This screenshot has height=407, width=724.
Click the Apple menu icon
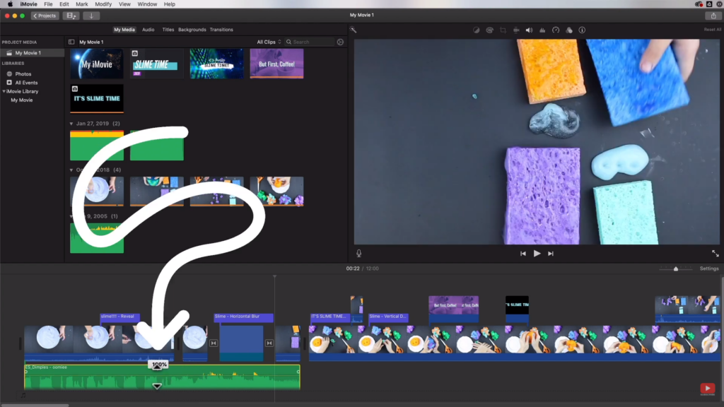point(10,4)
